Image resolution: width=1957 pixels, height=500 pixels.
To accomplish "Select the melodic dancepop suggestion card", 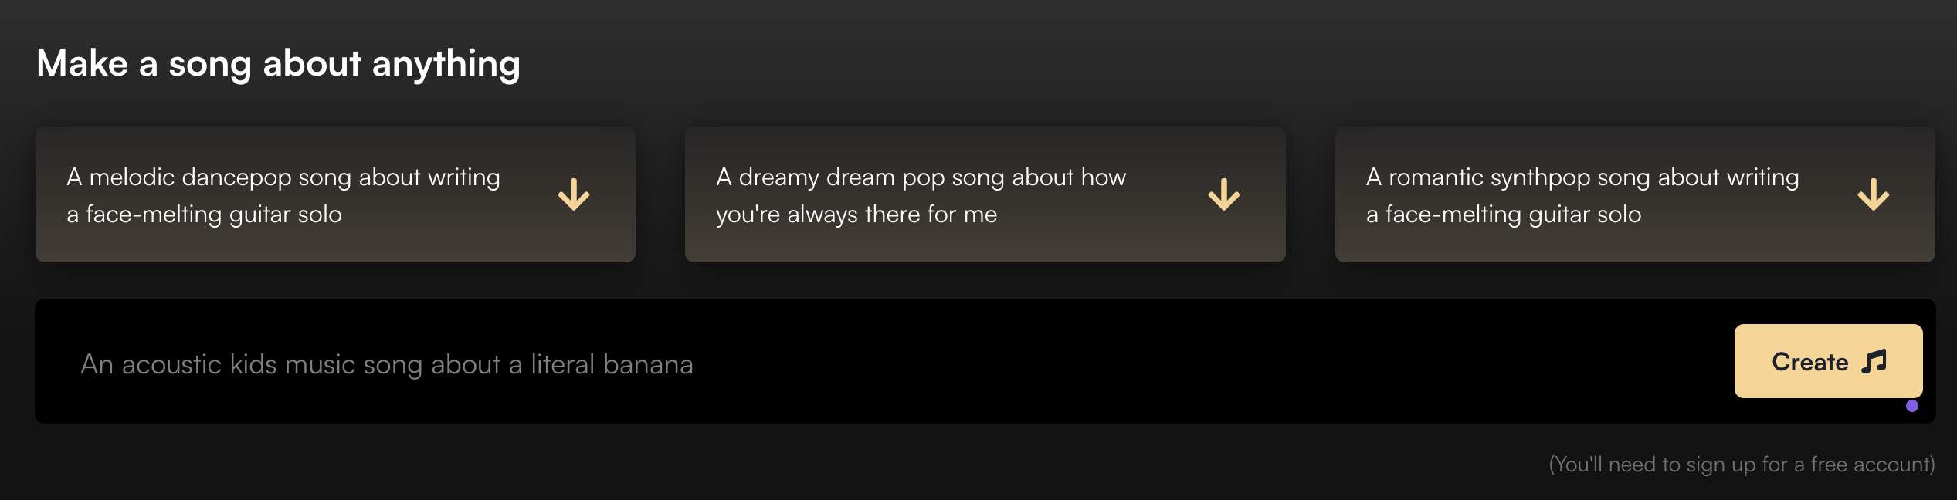I will (x=335, y=194).
